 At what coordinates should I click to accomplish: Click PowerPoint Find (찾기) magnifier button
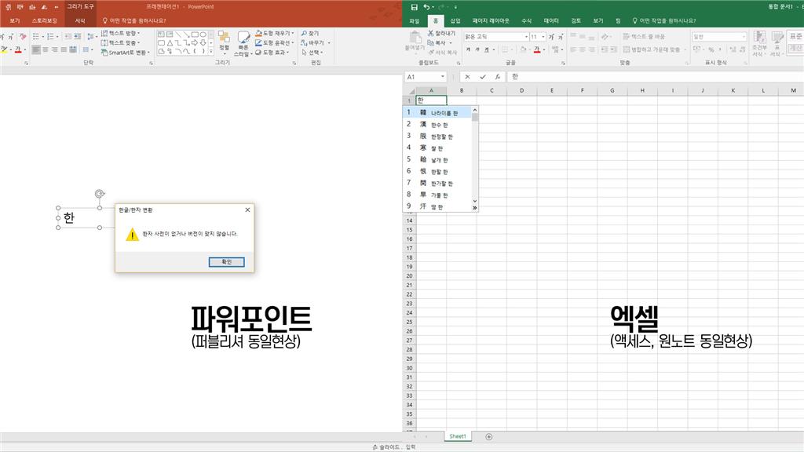pos(309,33)
